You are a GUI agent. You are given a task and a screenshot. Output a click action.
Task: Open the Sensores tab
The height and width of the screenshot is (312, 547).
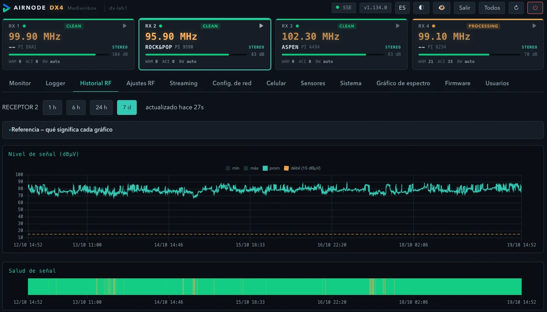click(x=313, y=83)
